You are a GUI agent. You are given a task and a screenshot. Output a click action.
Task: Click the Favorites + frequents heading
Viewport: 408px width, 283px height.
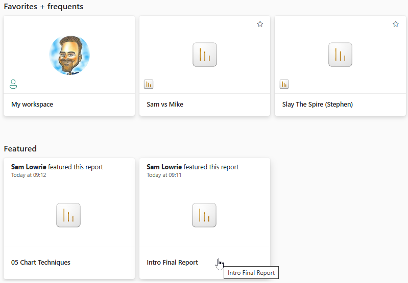click(43, 7)
